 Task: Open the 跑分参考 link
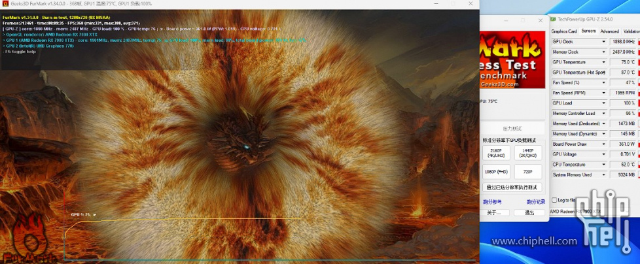pos(492,202)
